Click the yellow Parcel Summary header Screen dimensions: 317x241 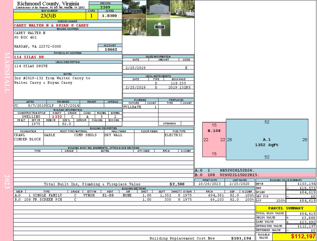click(286, 208)
